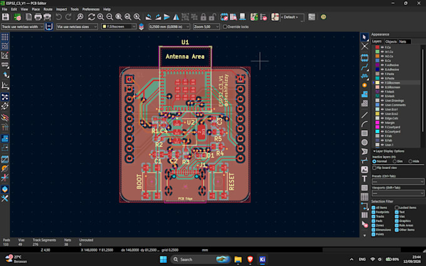The width and height of the screenshot is (426, 266).
Task: Activate the interactive Delete tool
Action: tap(365, 225)
